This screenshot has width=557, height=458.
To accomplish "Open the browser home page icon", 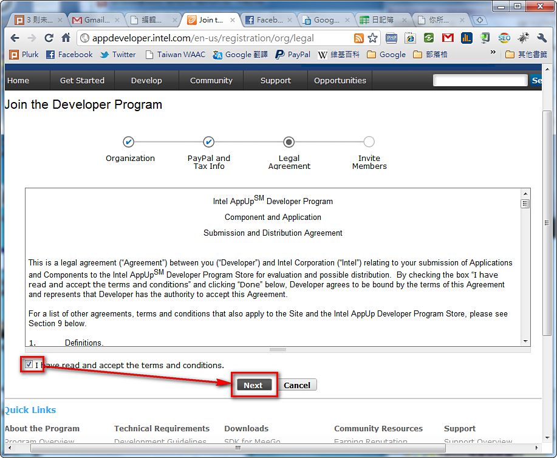I will click(66, 38).
